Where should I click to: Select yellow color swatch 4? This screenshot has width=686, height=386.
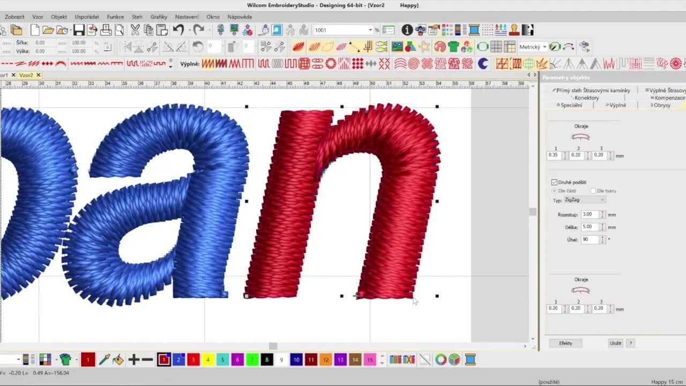click(208, 360)
